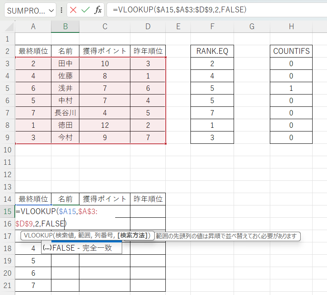Select the 'FALSE - 完全一致' autocomplete suggestion
The height and width of the screenshot is (295, 327).
pos(82,248)
